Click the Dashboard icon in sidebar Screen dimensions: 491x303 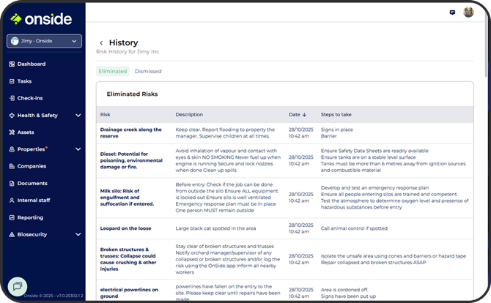(12, 64)
